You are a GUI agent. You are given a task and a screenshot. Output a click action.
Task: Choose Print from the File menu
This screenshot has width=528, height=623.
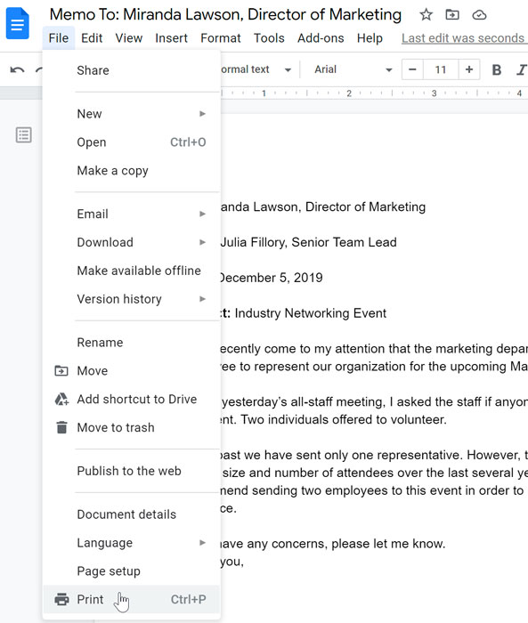click(131, 599)
